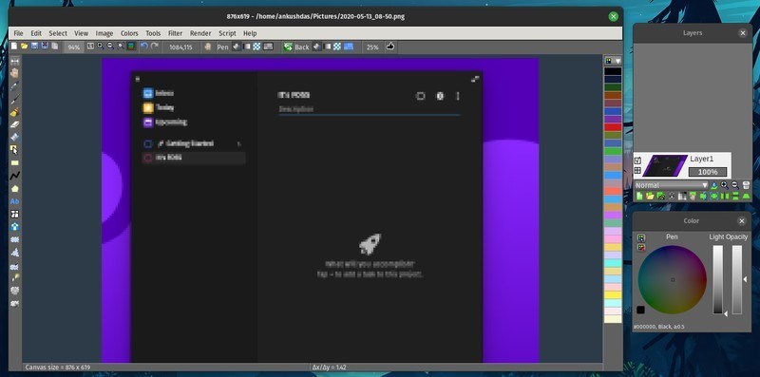Open the Filter menu

[x=175, y=33]
